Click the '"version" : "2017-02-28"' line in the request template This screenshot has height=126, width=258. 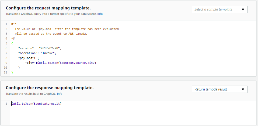pos(40,48)
